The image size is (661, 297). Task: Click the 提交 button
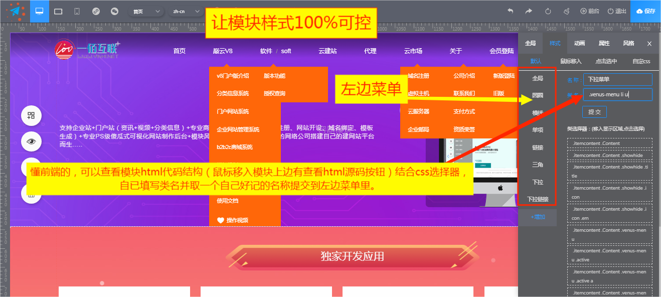click(594, 111)
